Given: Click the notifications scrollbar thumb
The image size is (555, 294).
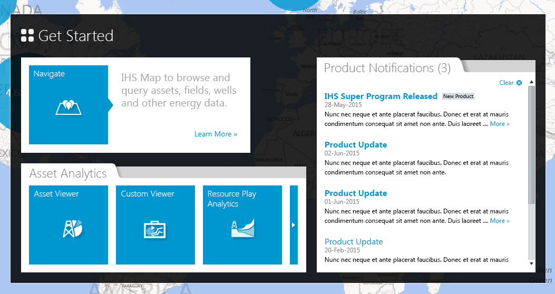Looking at the screenshot, I should pos(531,145).
